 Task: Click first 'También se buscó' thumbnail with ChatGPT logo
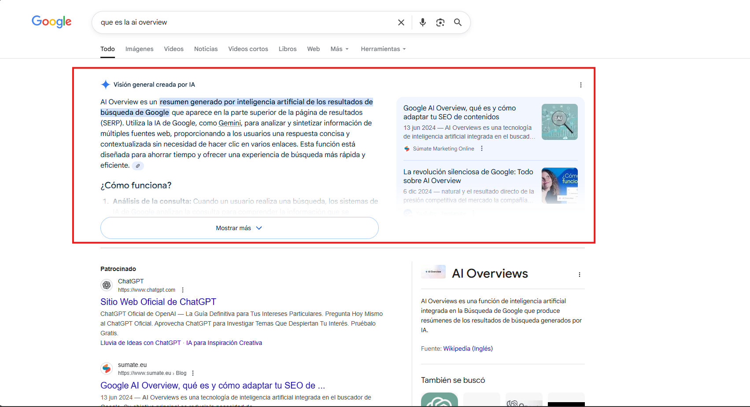[440, 400]
